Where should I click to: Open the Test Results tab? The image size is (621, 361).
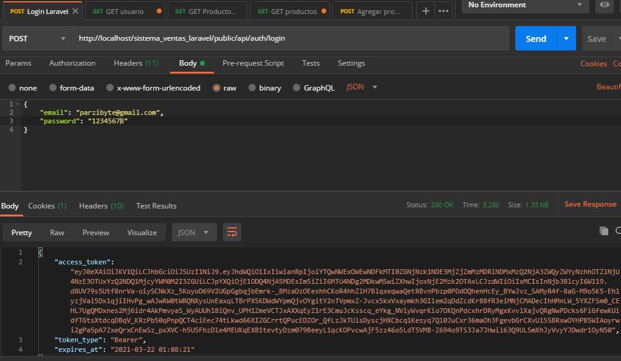point(156,205)
